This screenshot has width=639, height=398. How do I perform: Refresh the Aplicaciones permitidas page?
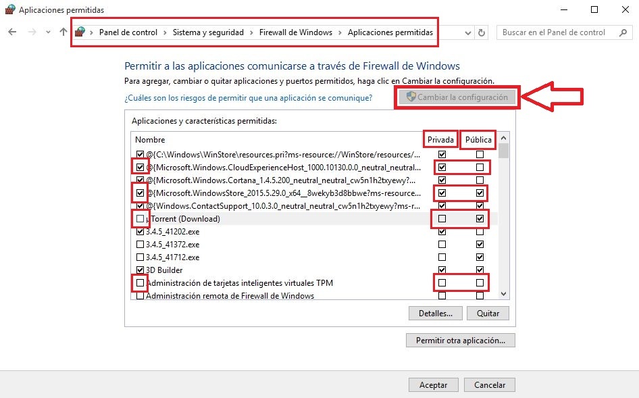[482, 32]
